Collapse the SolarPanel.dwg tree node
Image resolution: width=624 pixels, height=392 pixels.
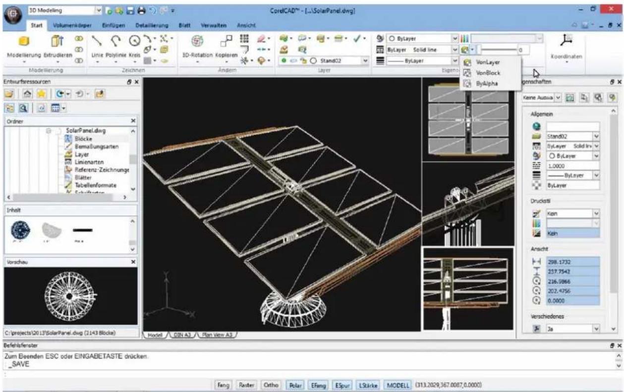(49, 130)
